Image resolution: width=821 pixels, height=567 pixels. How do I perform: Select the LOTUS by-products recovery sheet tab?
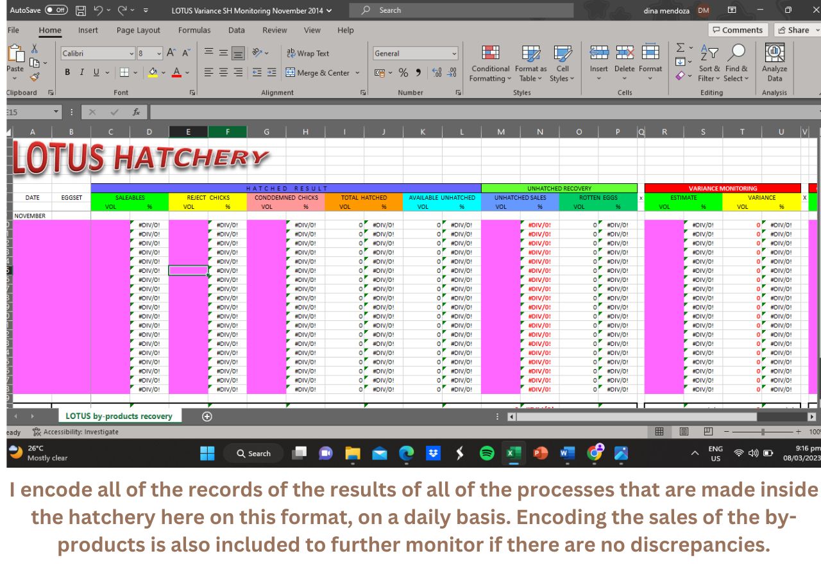click(119, 416)
